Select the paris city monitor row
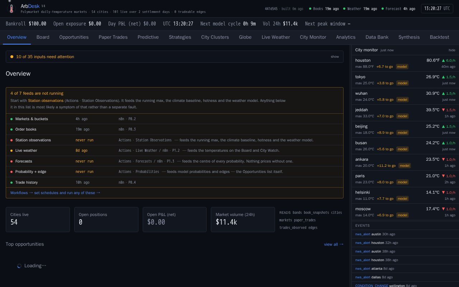 tap(405, 179)
